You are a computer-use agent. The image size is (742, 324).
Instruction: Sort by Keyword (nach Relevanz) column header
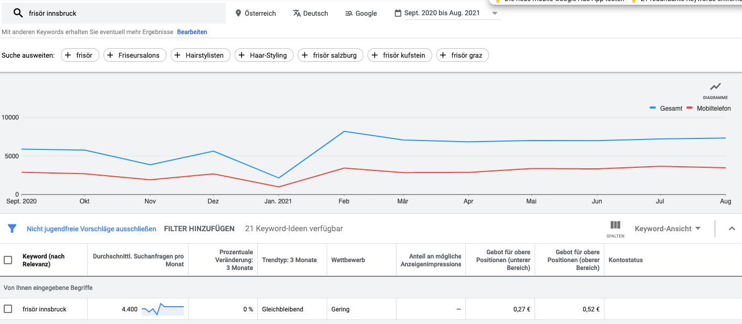tap(44, 260)
